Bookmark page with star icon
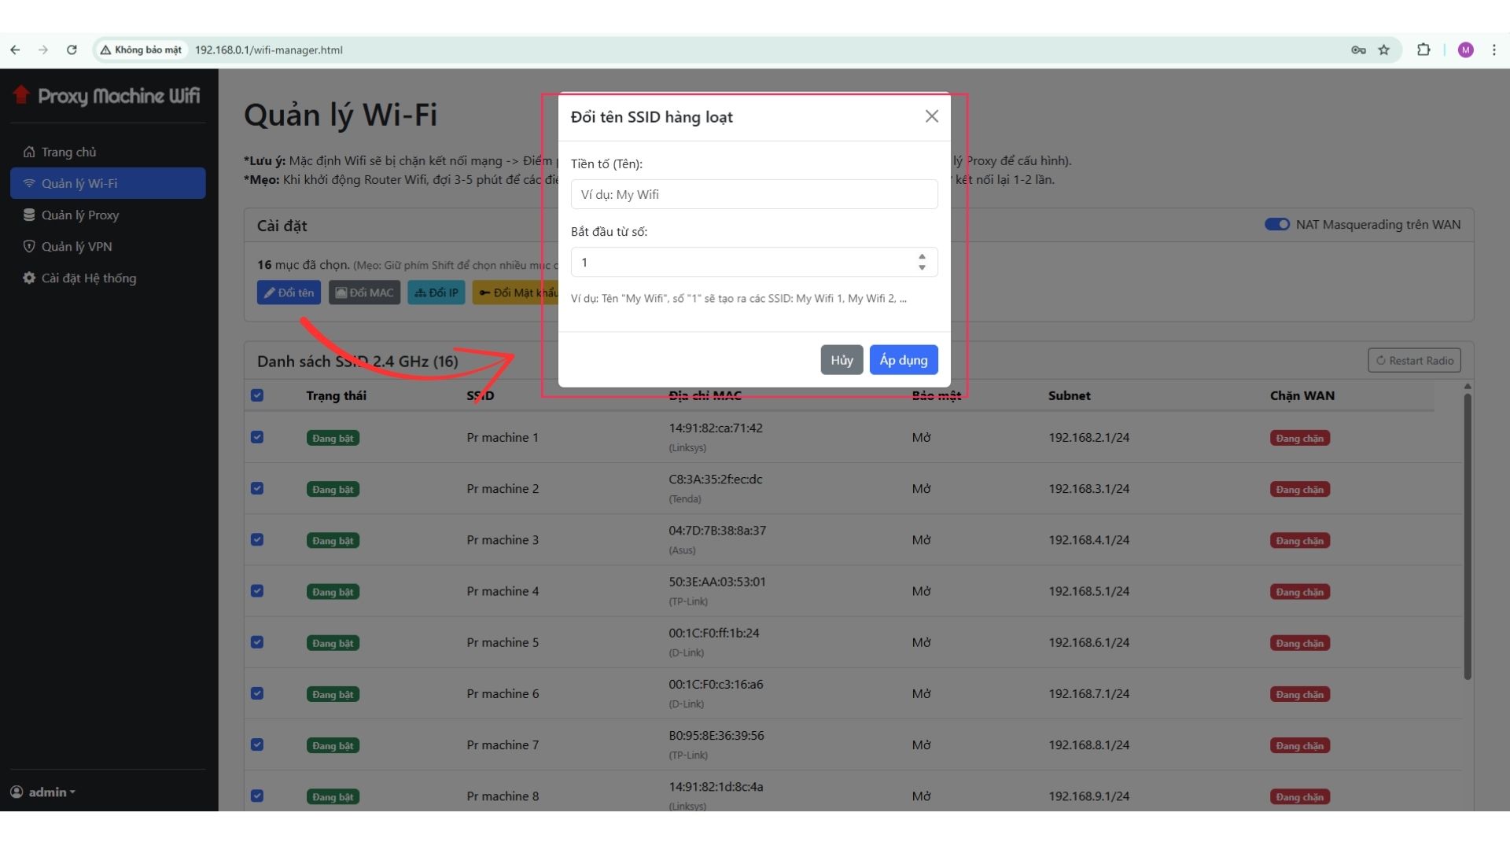The height and width of the screenshot is (849, 1510). (1384, 50)
